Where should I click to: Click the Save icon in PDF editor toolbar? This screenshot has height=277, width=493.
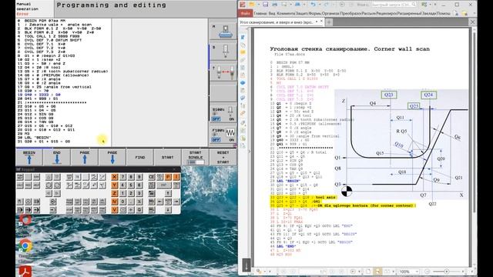265,5
